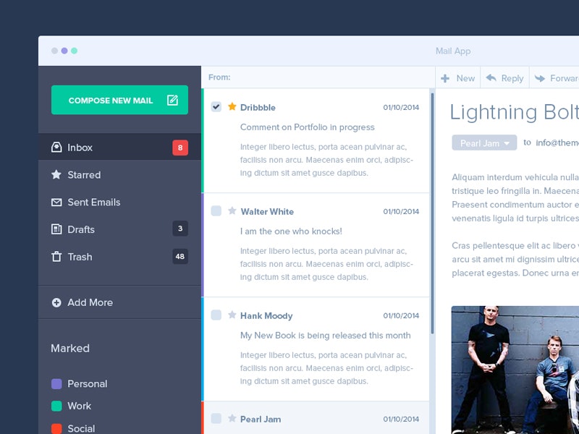Click the Inbox tray icon
Image resolution: width=579 pixels, height=434 pixels.
(x=56, y=148)
